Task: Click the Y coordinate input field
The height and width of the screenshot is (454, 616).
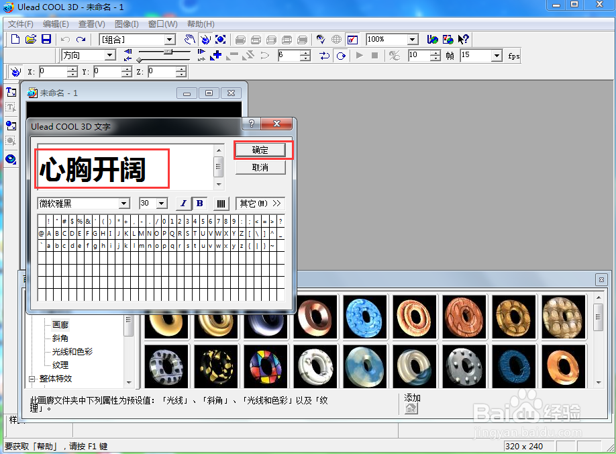Action: [107, 72]
